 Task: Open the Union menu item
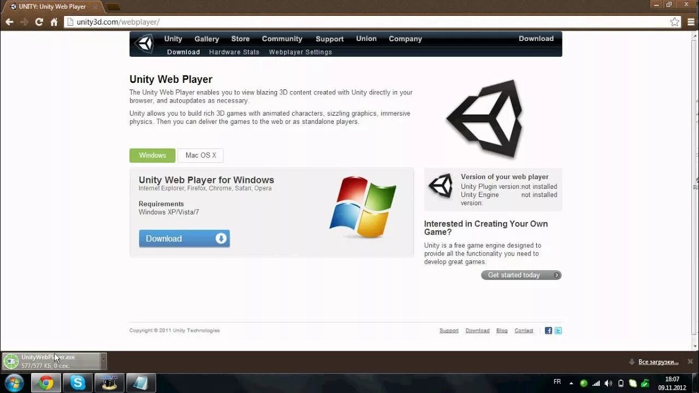(x=366, y=39)
